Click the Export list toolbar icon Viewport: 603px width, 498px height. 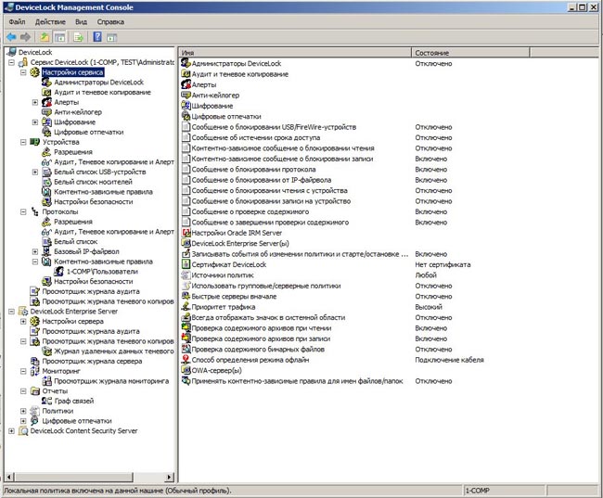pyautogui.click(x=79, y=36)
